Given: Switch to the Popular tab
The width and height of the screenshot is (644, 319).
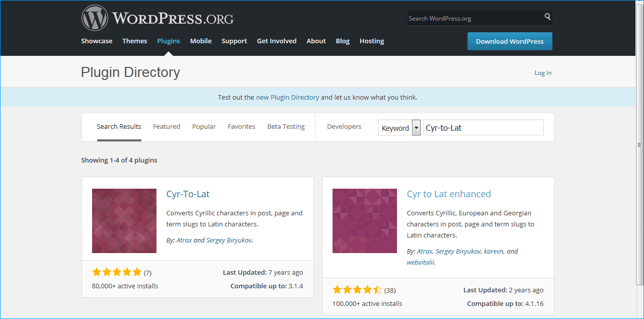Looking at the screenshot, I should pyautogui.click(x=204, y=127).
